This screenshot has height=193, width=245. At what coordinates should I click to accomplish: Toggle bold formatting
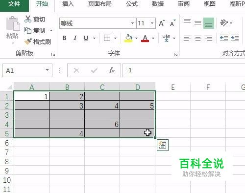coord(64,38)
